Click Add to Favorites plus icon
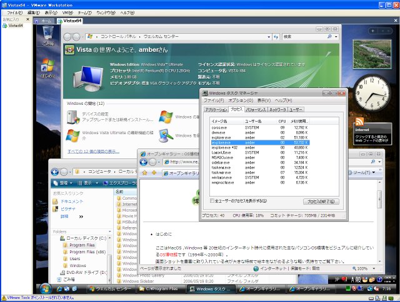 pos(154,173)
